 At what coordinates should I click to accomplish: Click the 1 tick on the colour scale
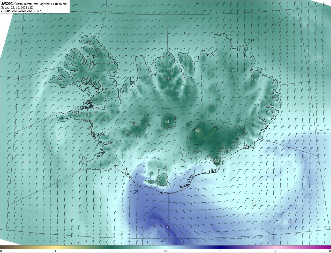click(x=55, y=251)
